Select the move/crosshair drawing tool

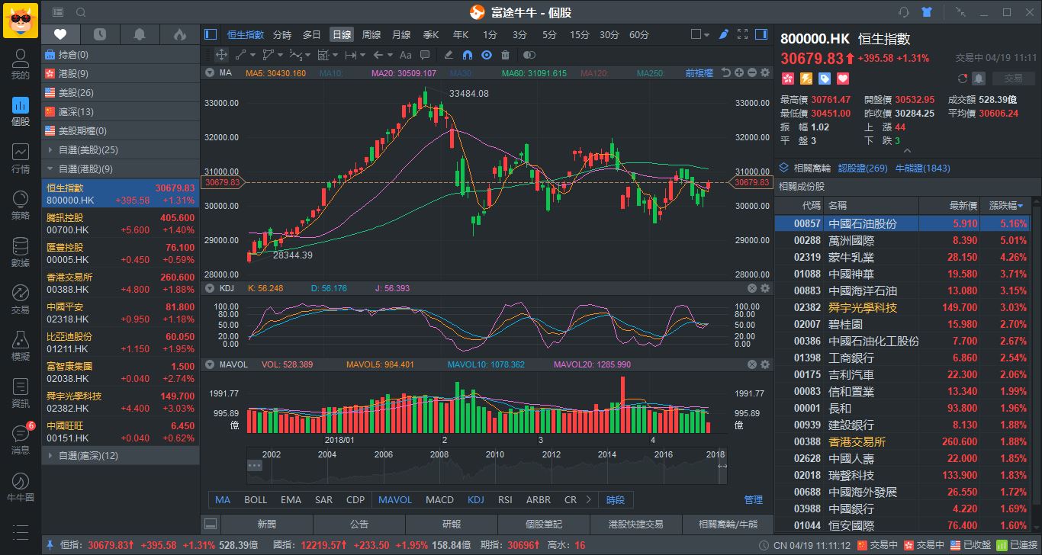coord(220,55)
